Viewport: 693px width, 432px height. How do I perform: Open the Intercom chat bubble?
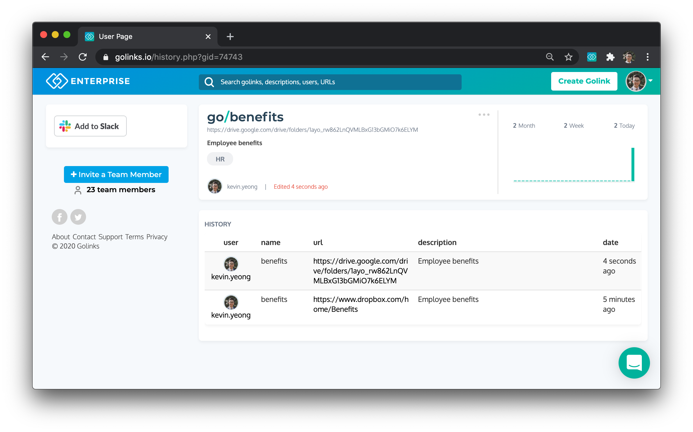634,363
